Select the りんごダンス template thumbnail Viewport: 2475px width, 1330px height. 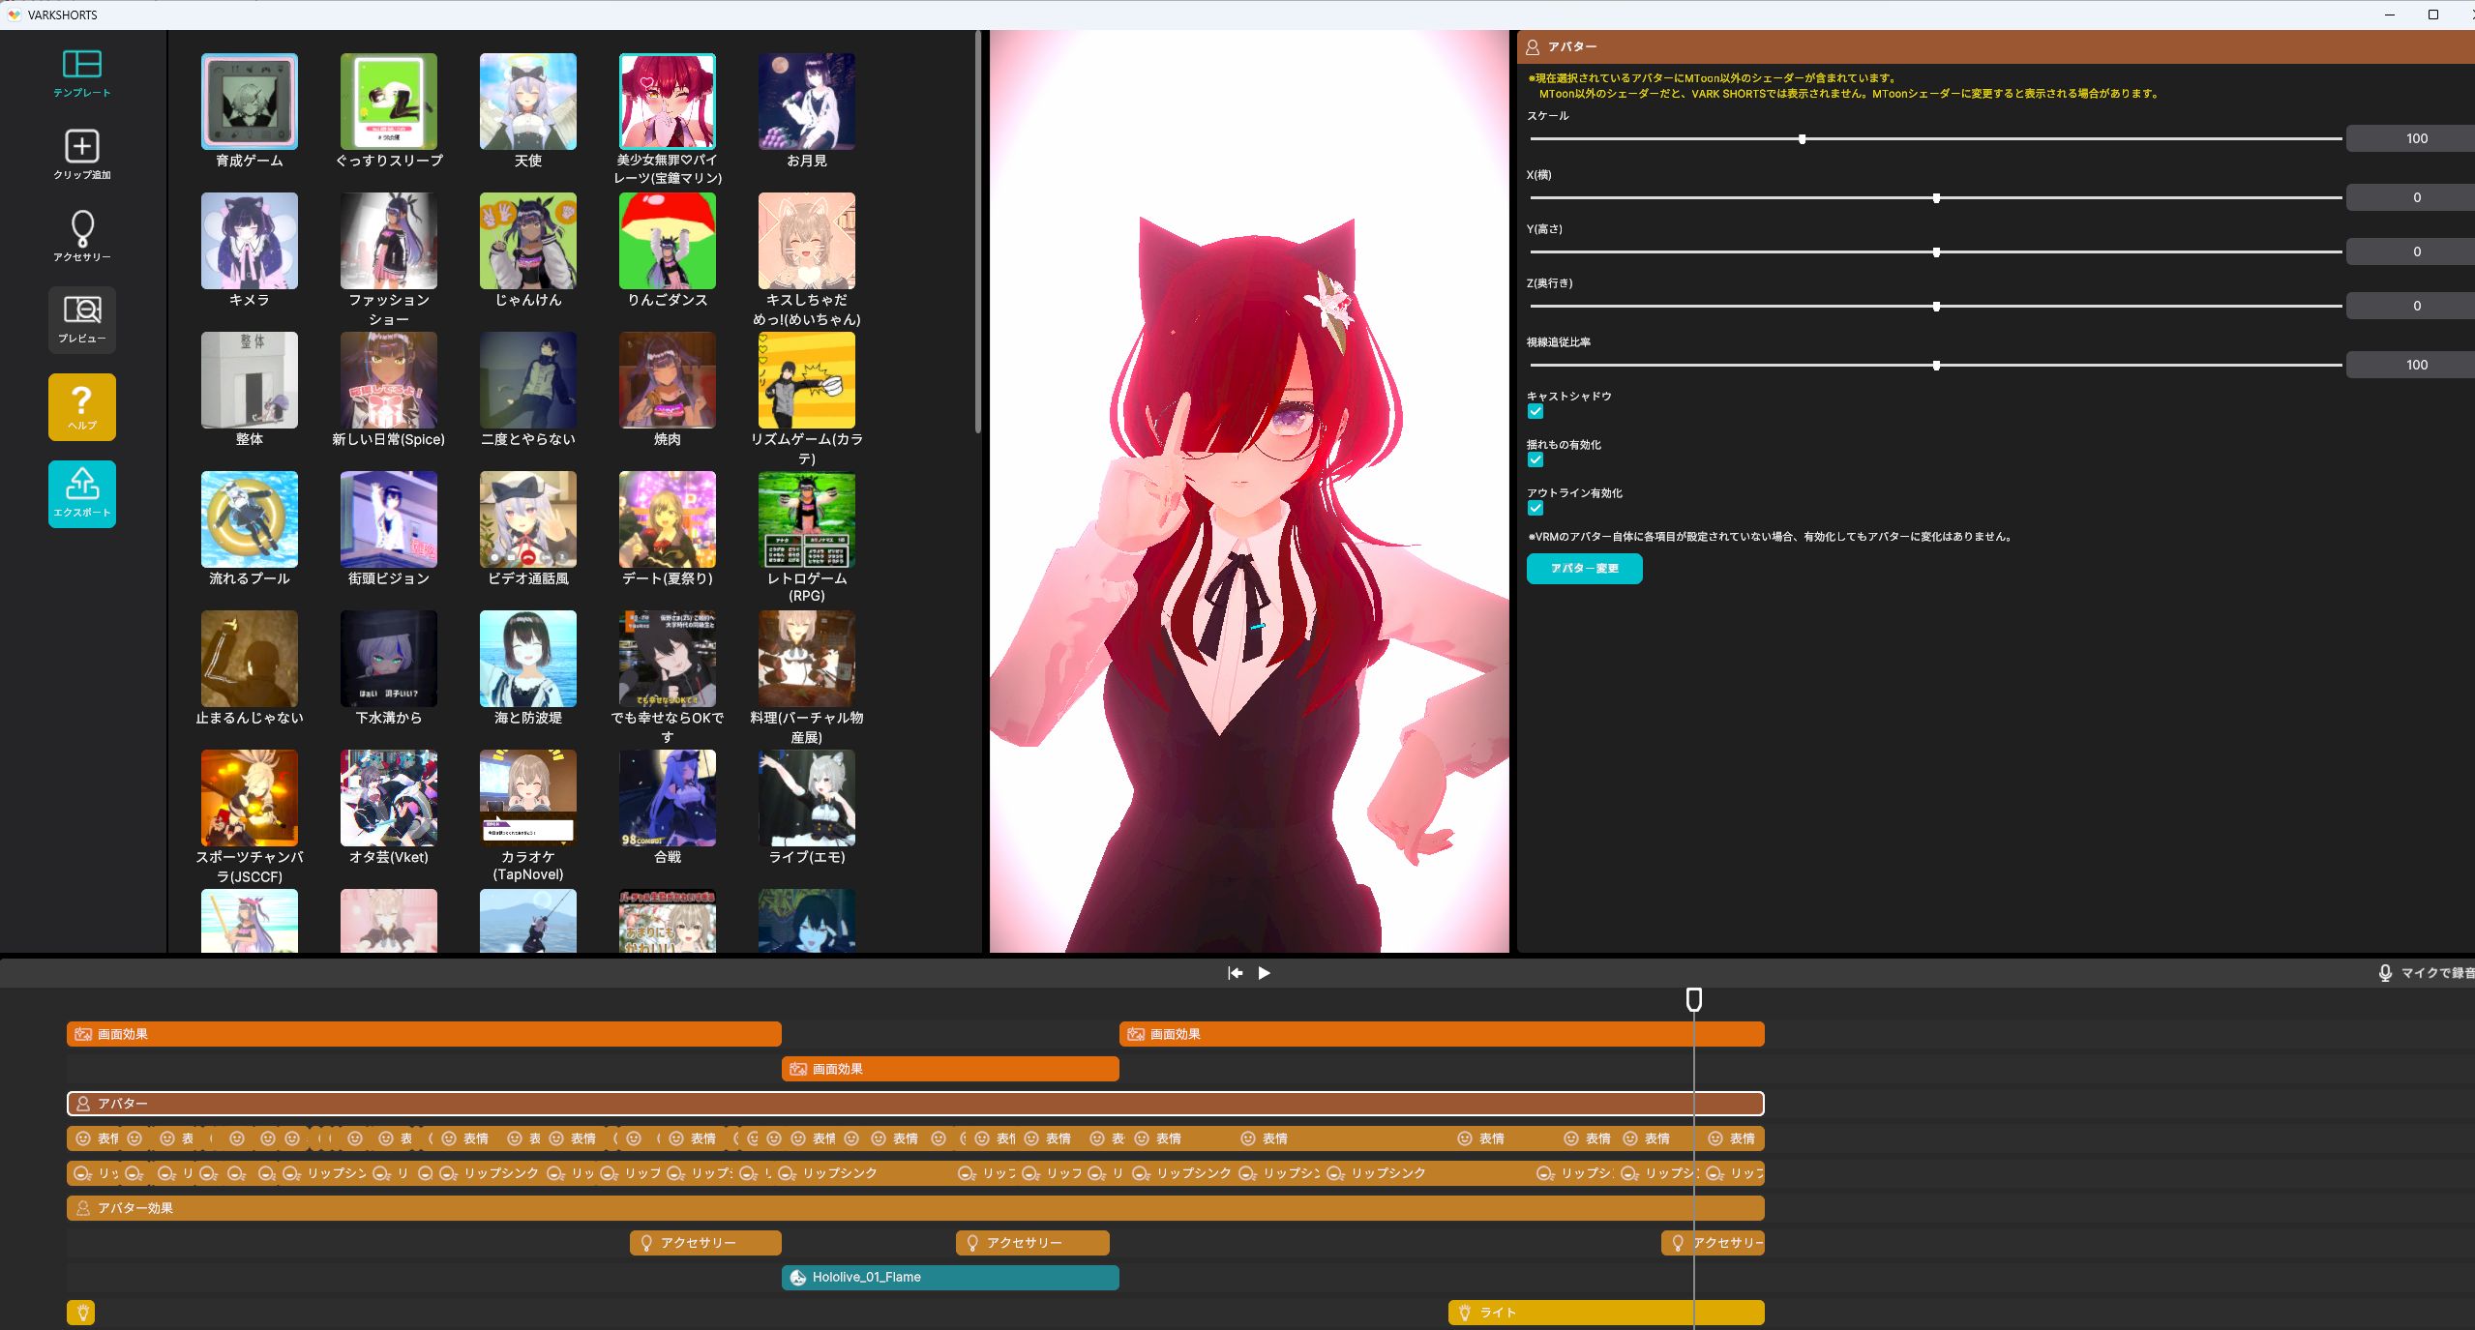[667, 241]
